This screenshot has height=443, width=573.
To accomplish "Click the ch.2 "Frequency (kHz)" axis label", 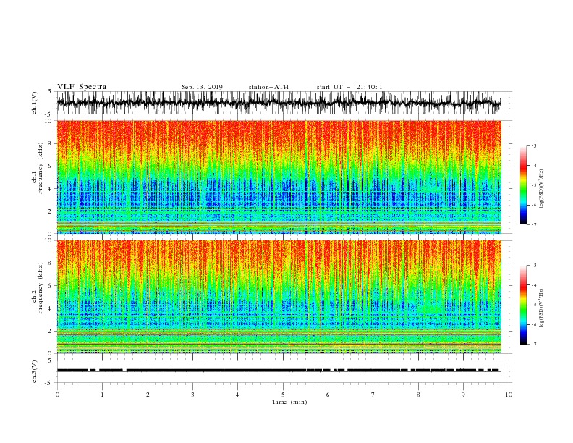I will point(41,288).
